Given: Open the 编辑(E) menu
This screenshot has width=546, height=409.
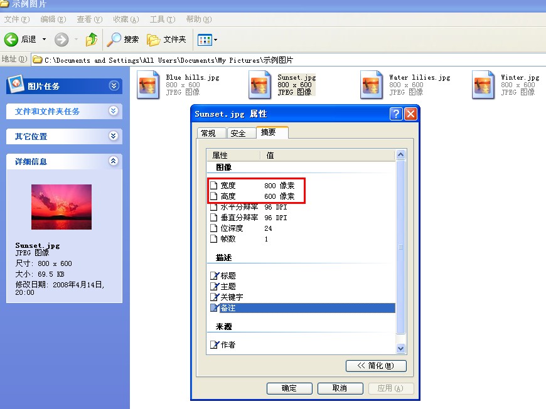Looking at the screenshot, I should 53,19.
